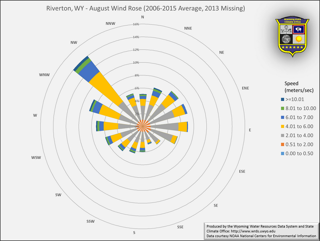320x241 pixels.
Task: Click the '8.01 to 10.00' legend label
Action: click(x=301, y=108)
